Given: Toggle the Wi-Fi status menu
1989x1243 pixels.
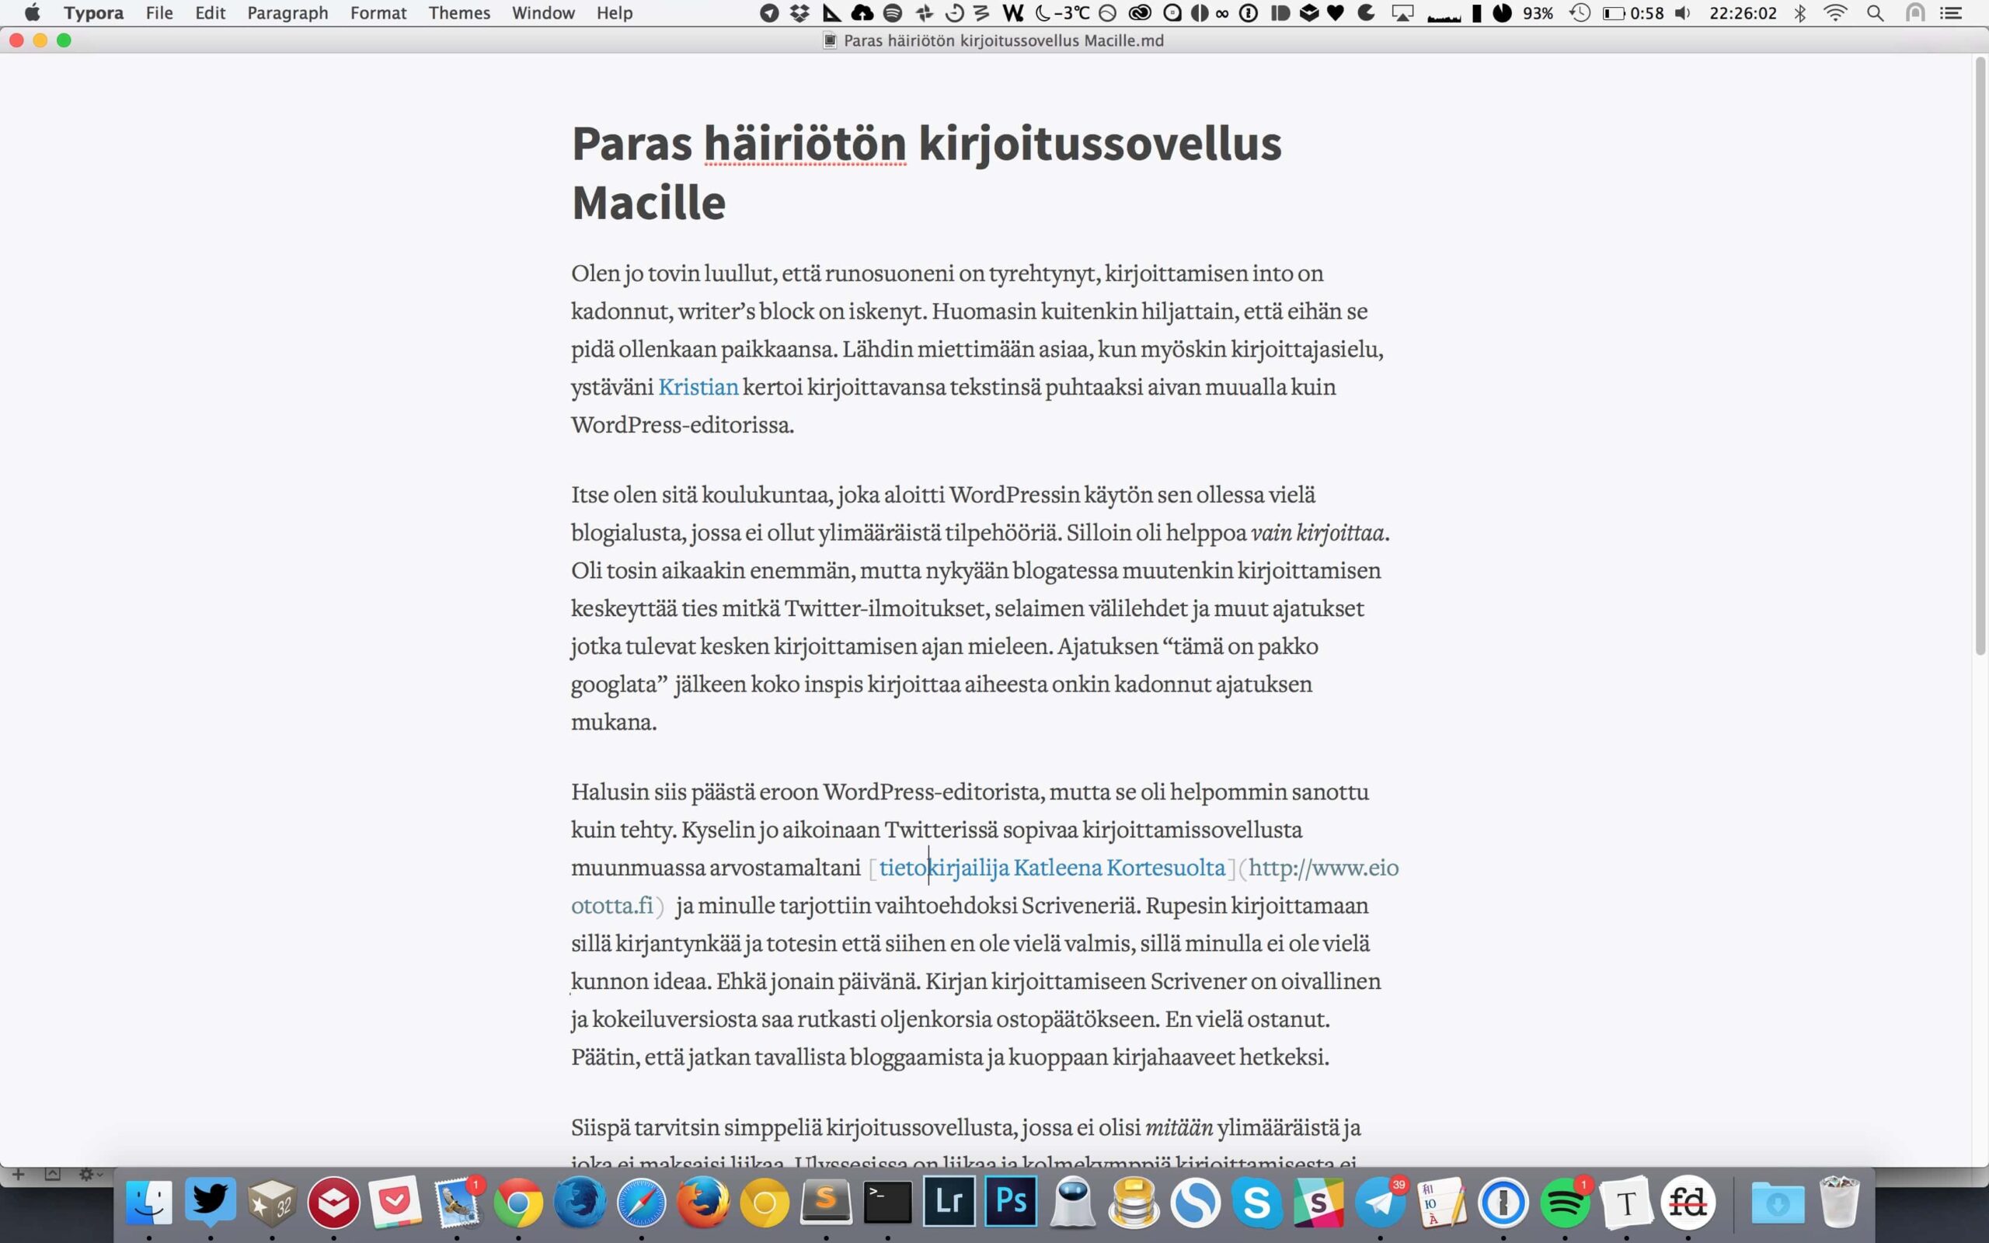Looking at the screenshot, I should (x=1835, y=13).
